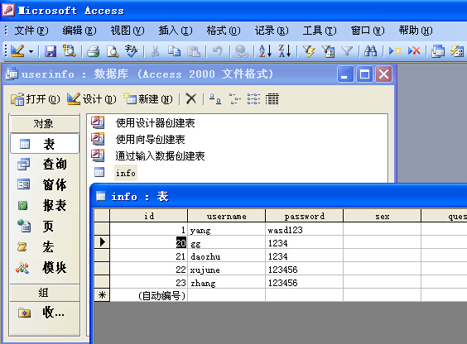Viewport: 467px width, 344px height.
Task: Switch to Details view icon
Action: click(x=272, y=98)
